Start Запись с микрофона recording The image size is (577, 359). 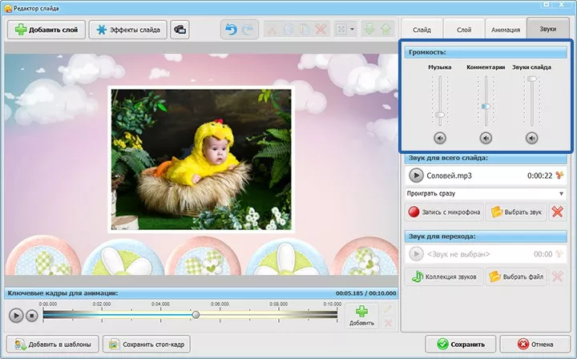(x=443, y=212)
